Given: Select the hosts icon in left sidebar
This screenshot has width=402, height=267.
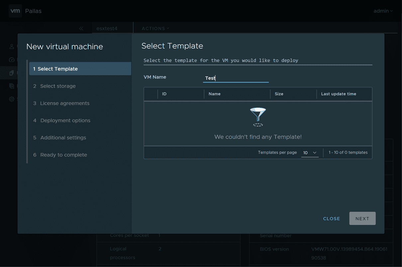Looking at the screenshot, I should (x=12, y=73).
